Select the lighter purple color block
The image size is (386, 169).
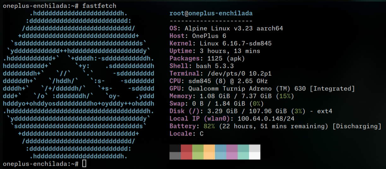pos(232,156)
